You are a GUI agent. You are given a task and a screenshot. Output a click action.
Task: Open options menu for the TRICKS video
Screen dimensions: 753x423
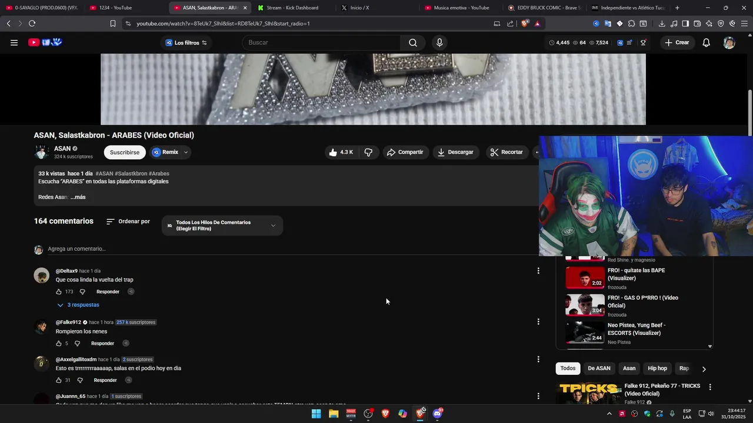710,387
